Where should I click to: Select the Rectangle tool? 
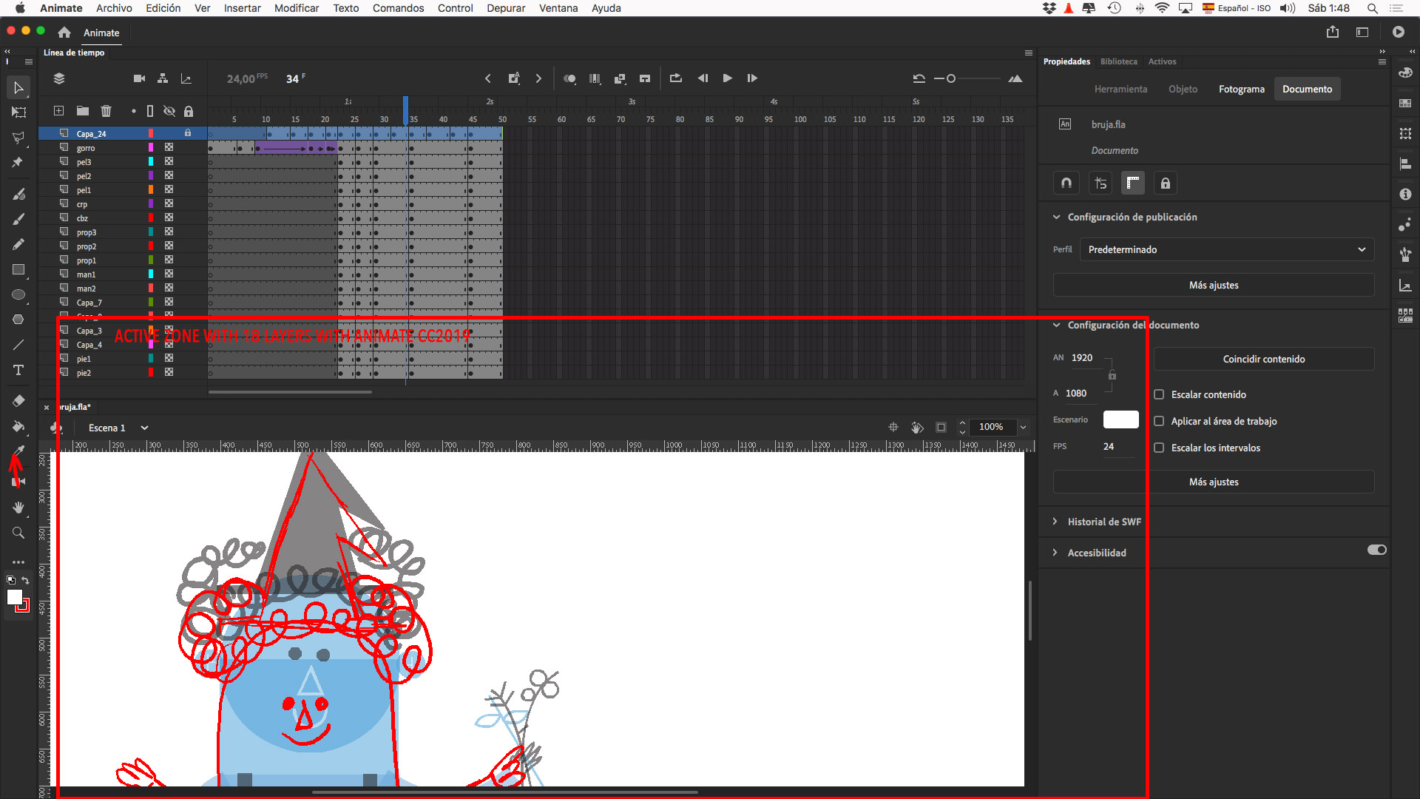[18, 270]
